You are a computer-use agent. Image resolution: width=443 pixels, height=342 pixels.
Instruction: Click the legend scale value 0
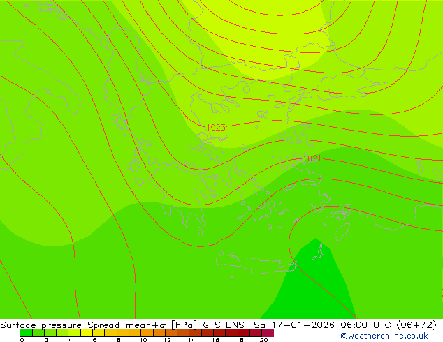[22, 340]
